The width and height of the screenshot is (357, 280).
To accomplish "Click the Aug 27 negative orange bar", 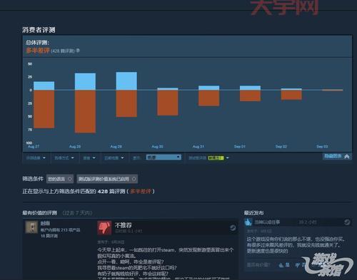I will pos(44,109).
